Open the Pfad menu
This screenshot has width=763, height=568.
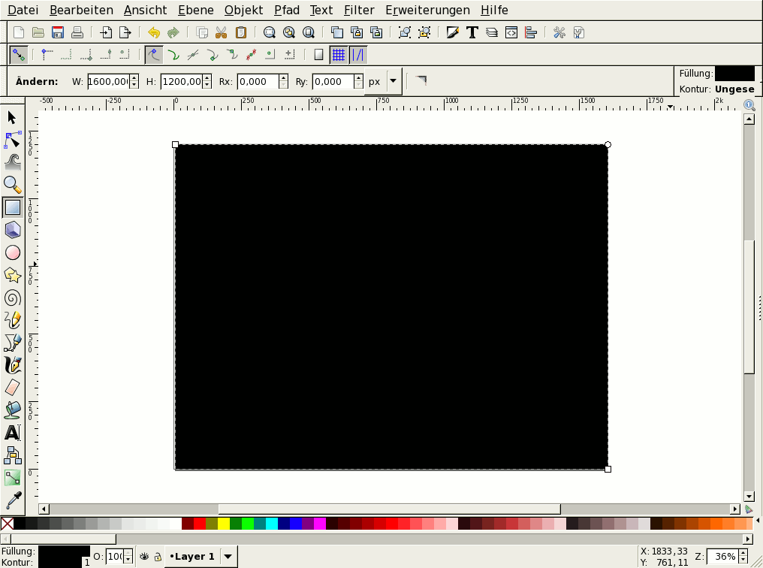(286, 10)
